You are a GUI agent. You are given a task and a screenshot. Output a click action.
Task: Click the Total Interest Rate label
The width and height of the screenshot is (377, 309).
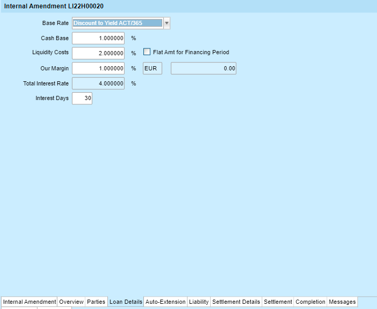click(x=46, y=83)
